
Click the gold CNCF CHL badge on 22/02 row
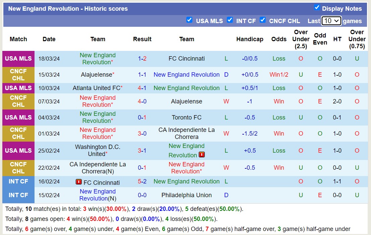tap(18, 168)
